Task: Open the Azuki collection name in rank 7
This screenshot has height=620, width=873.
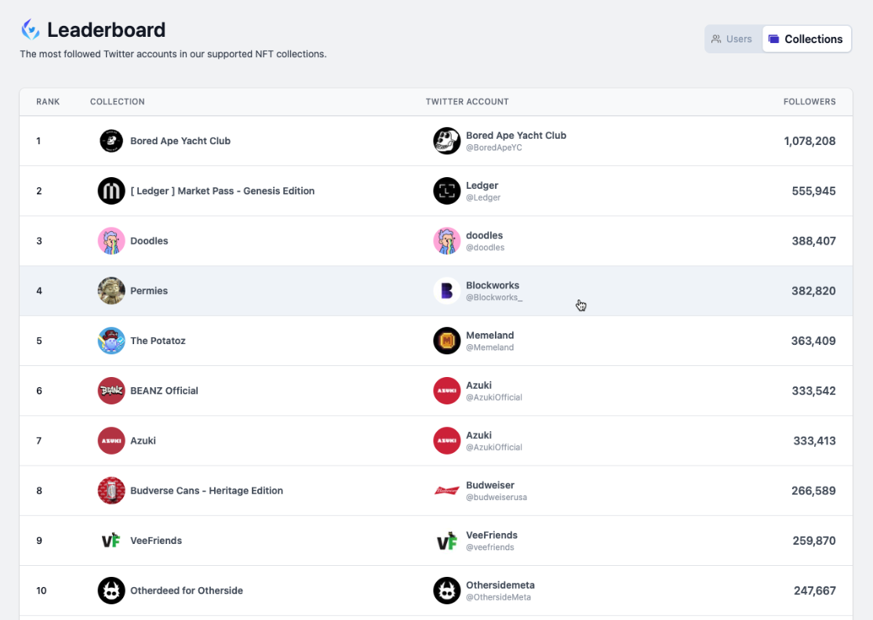Action: click(x=143, y=441)
